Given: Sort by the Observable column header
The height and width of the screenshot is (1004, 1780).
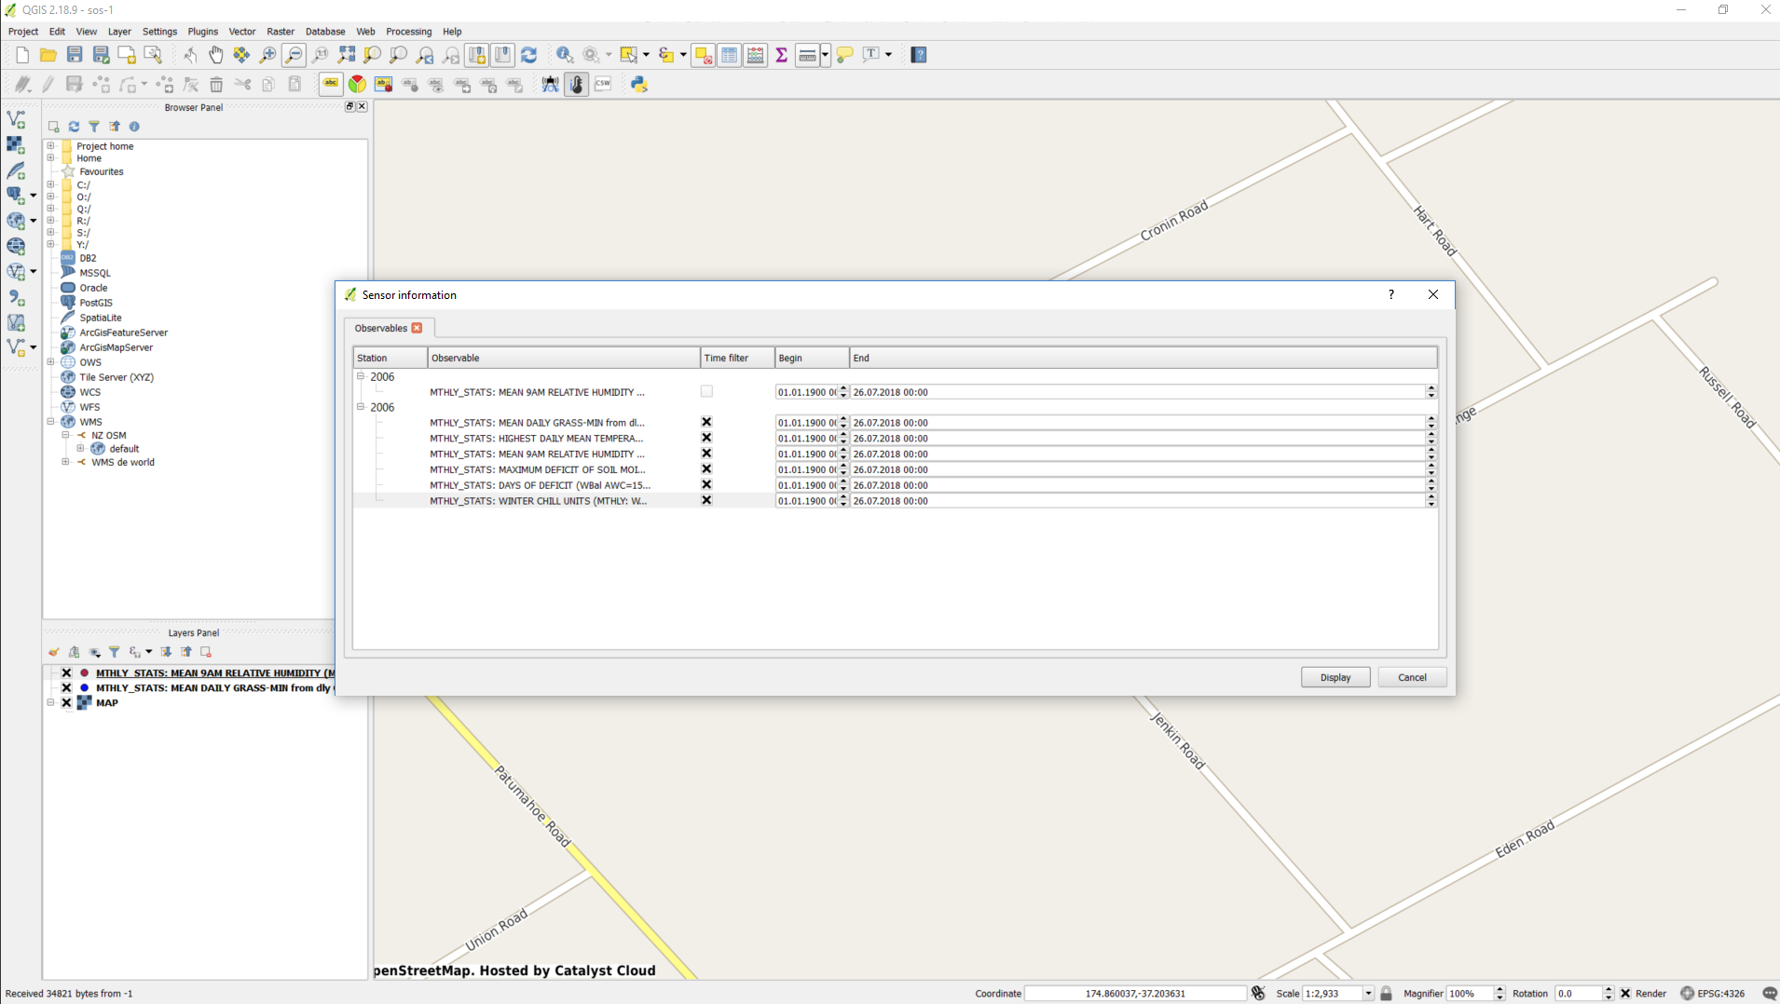Looking at the screenshot, I should (564, 358).
